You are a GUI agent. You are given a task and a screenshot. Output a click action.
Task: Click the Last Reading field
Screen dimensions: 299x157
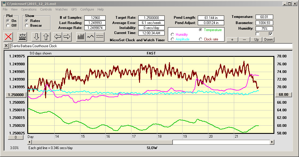95,23
